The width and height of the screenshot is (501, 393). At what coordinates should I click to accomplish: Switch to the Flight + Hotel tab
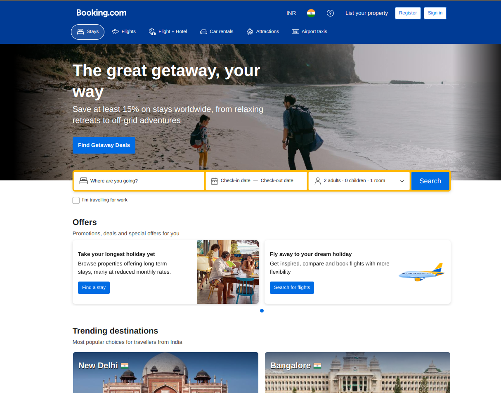(x=168, y=31)
